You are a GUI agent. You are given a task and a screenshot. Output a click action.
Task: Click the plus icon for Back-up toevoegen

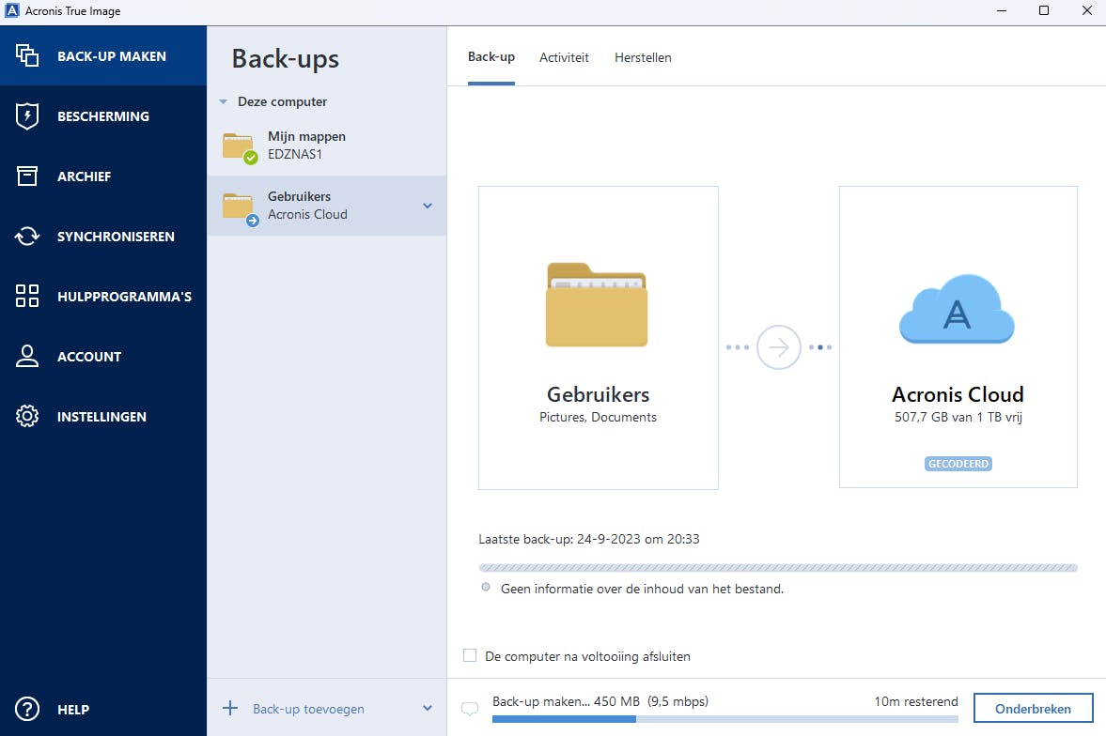point(230,708)
